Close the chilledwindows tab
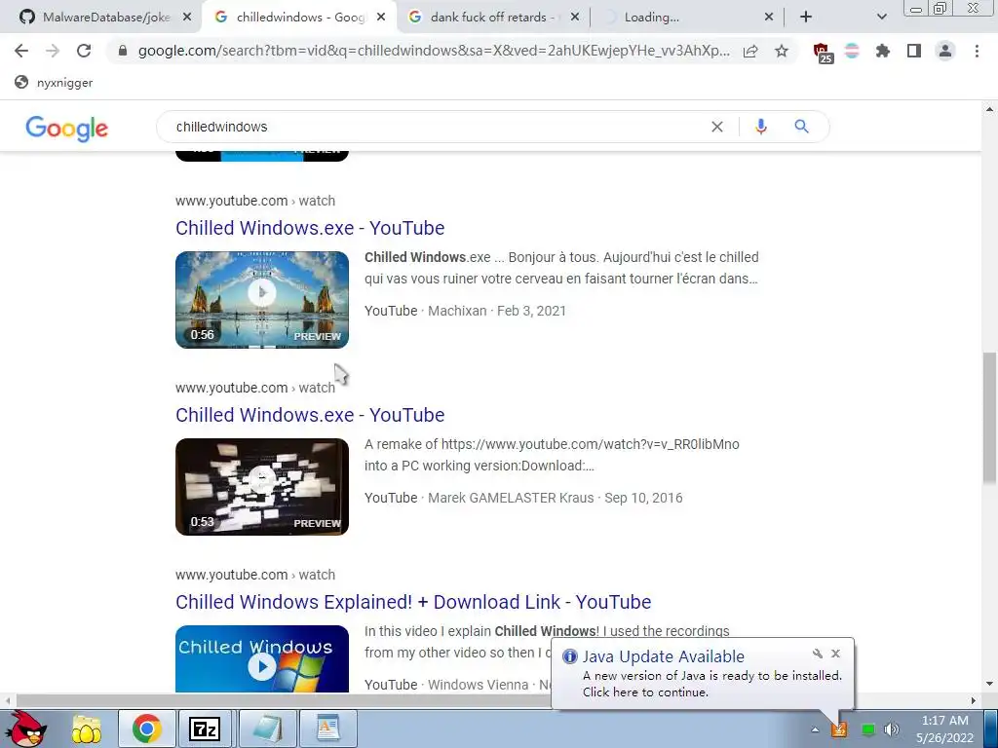 coord(381,18)
